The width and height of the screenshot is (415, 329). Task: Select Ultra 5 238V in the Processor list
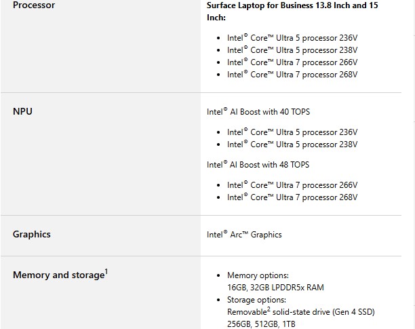(x=292, y=50)
